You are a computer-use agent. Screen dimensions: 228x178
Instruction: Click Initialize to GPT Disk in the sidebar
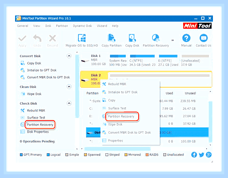point(42,70)
